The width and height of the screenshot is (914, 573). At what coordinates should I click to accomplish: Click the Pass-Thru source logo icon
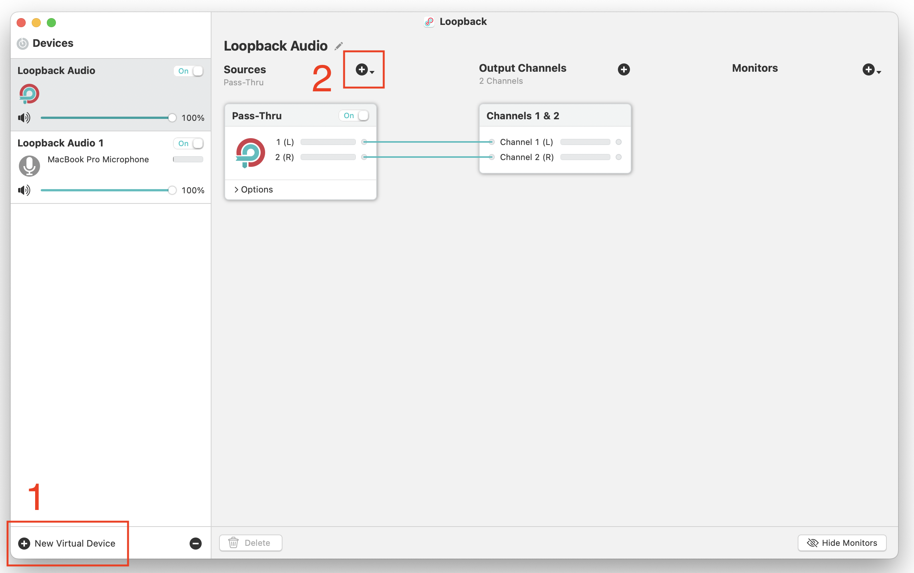click(250, 153)
